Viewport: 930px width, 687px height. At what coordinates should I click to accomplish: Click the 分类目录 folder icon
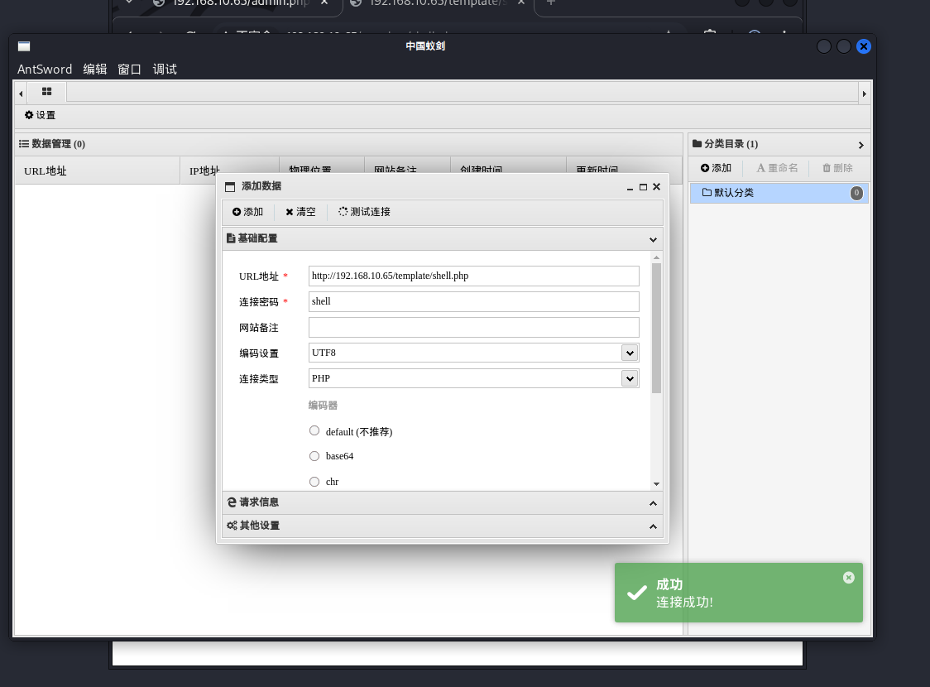[x=697, y=143]
